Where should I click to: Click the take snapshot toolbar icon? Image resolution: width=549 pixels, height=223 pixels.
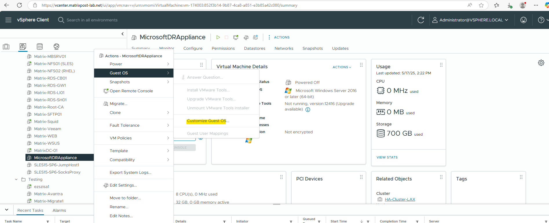click(255, 37)
